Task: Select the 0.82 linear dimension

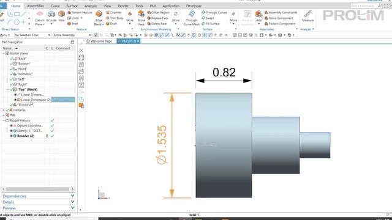Action: click(224, 72)
